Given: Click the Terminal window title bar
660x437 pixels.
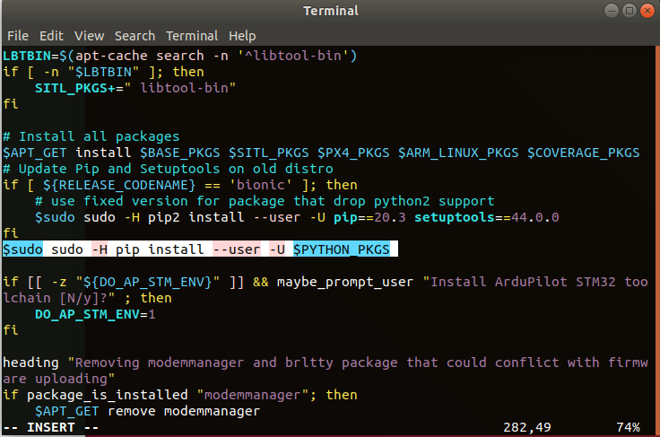Looking at the screenshot, I should (329, 11).
